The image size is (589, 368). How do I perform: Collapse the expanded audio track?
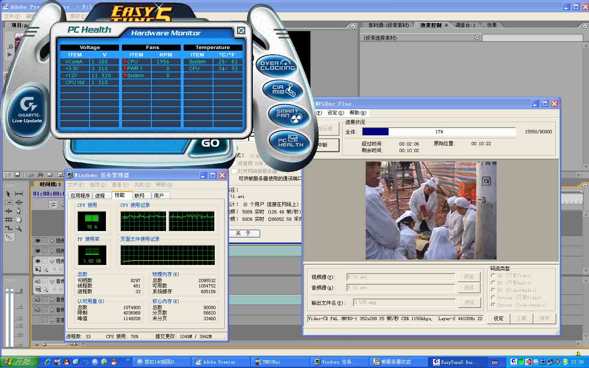[x=52, y=281]
